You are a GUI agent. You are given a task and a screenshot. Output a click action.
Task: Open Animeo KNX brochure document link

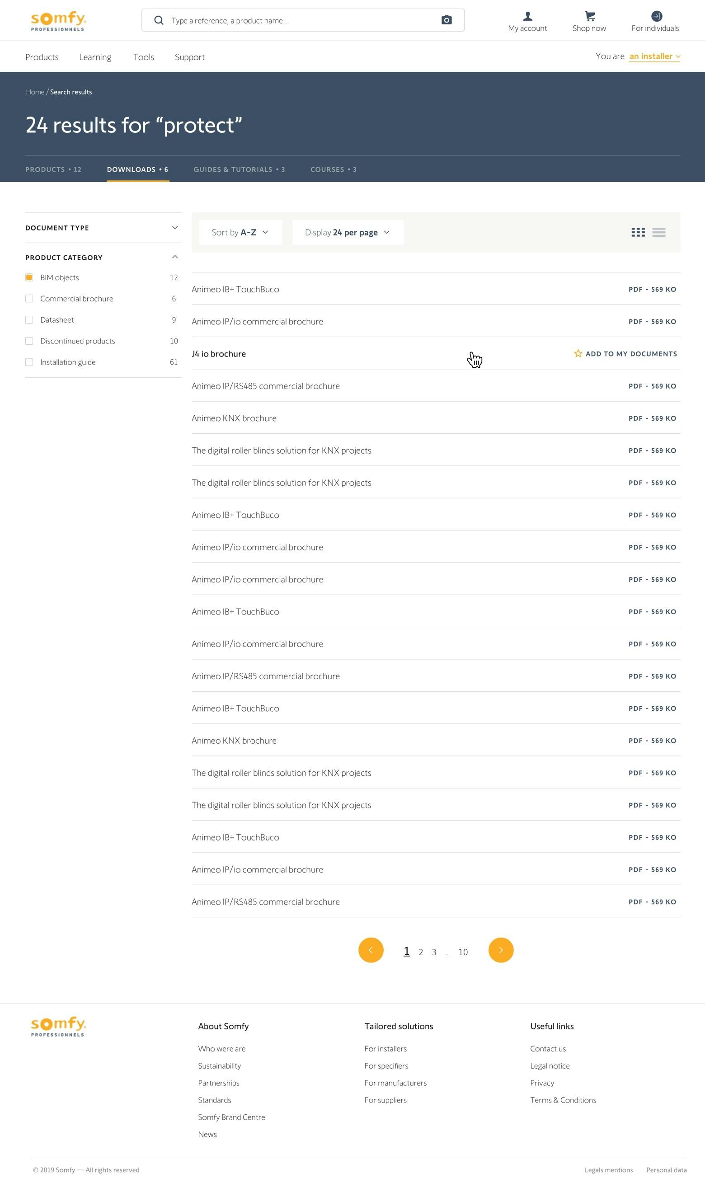click(x=234, y=418)
